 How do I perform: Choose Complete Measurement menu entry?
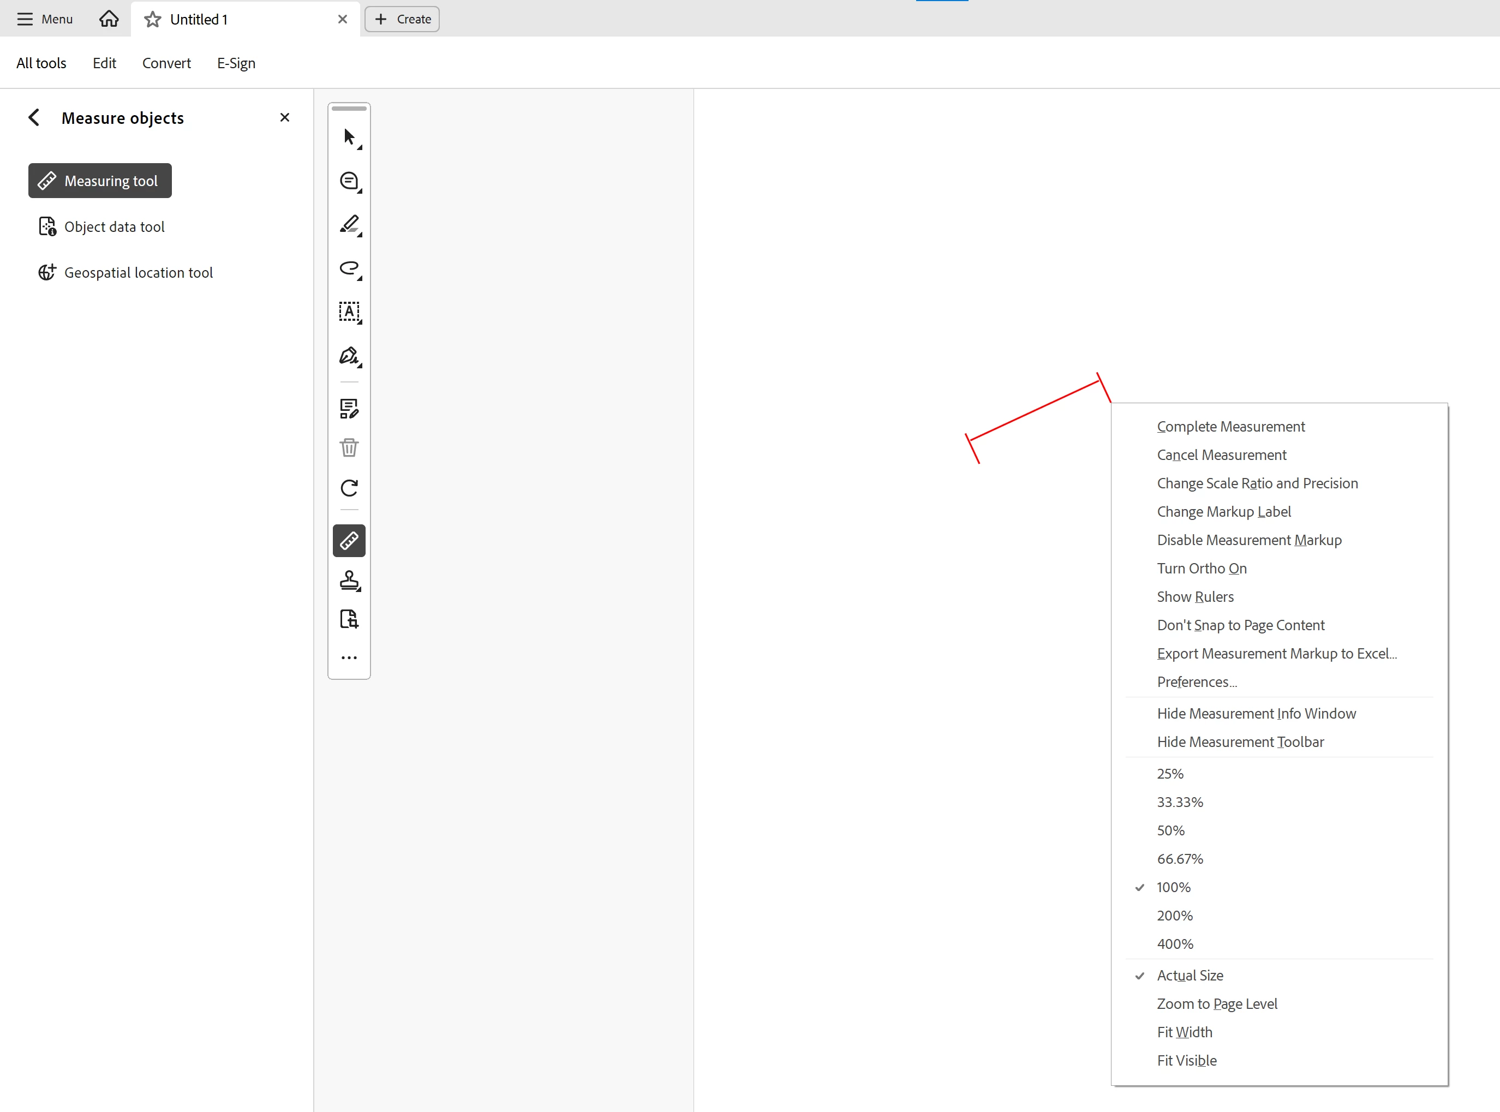pyautogui.click(x=1230, y=427)
